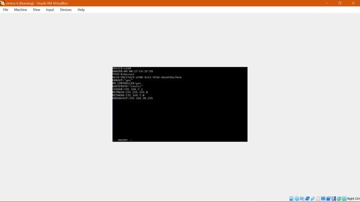Open the Help menu

pos(81,10)
